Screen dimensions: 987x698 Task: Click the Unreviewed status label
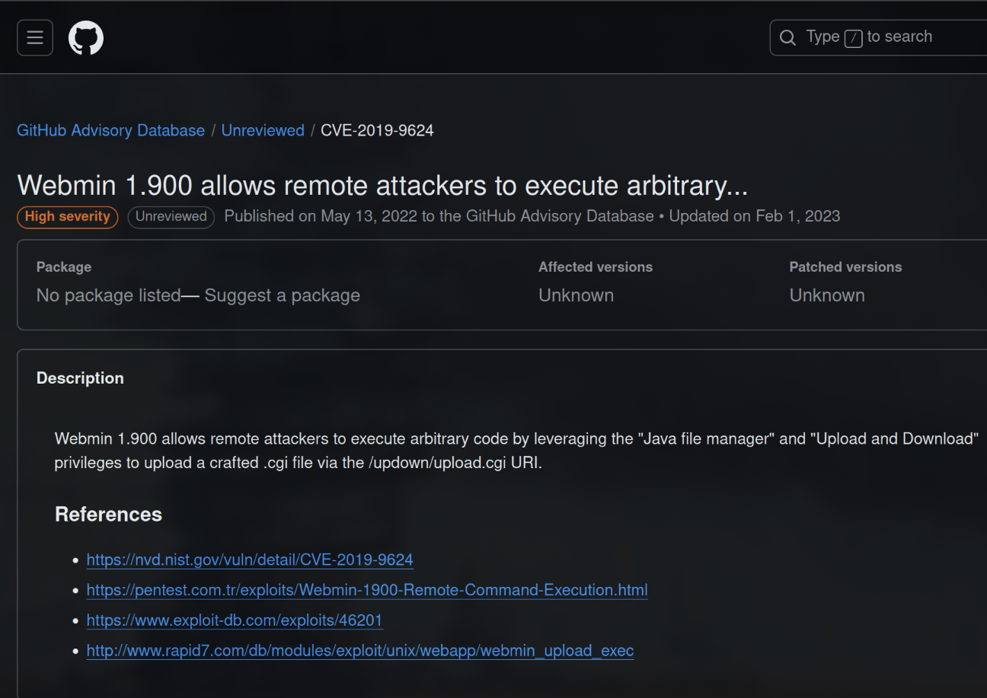click(x=171, y=217)
